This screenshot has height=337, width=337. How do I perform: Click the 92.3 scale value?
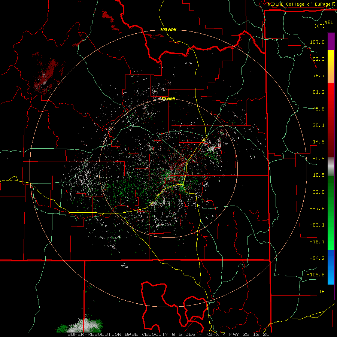click(x=319, y=59)
